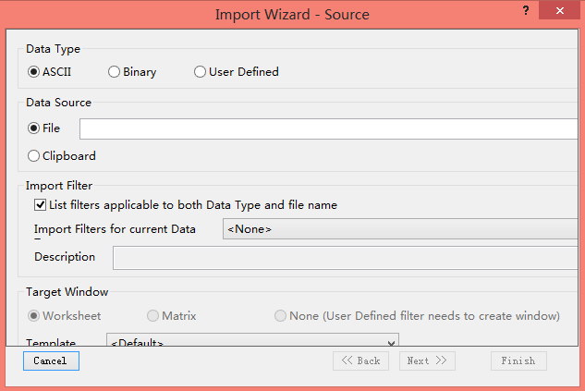Click the help question mark icon
585x391 pixels.
tap(526, 10)
